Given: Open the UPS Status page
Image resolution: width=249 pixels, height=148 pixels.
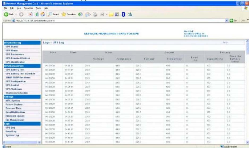Looking at the screenshot, I should 12,47.
